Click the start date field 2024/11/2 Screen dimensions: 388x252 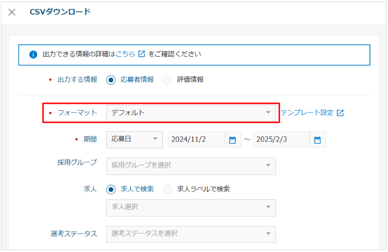point(196,139)
